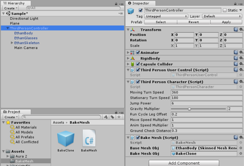Click Jump Power value field
This screenshot has width=244, height=166.
[x=207, y=103]
